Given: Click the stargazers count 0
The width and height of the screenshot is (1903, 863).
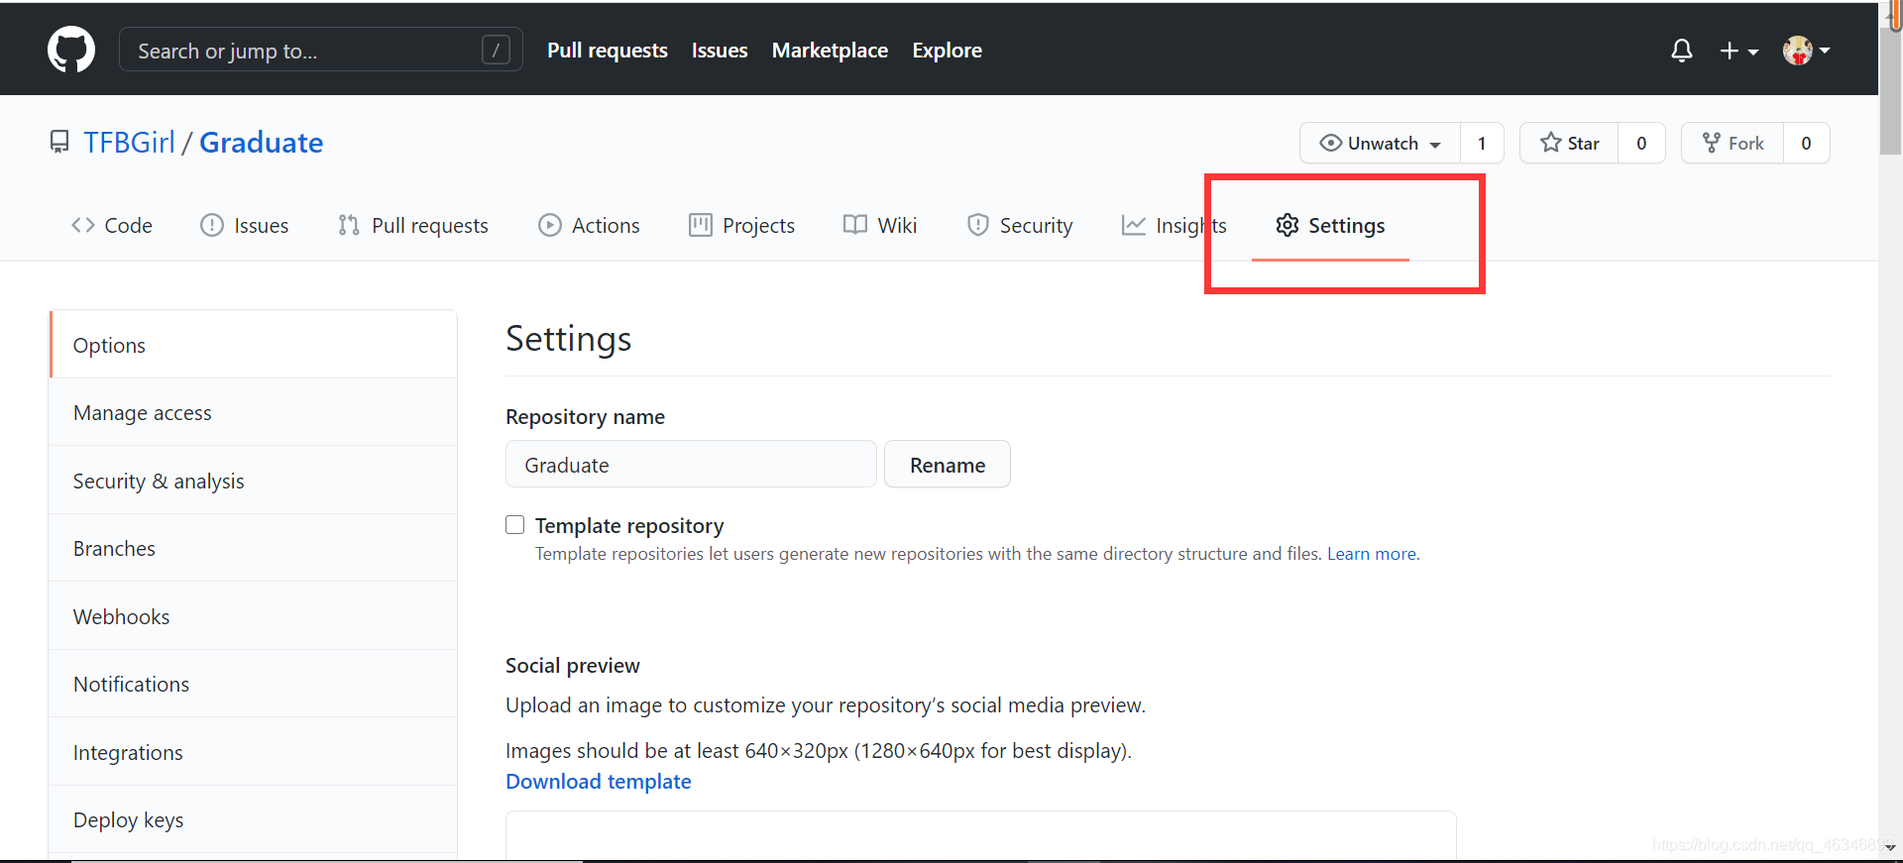Looking at the screenshot, I should click(1641, 143).
